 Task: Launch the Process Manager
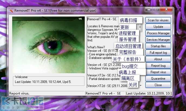[158, 33]
